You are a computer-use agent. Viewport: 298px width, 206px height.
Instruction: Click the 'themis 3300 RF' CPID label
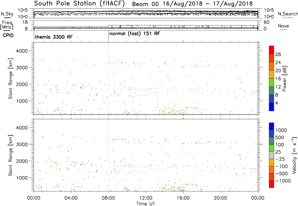(x=54, y=37)
